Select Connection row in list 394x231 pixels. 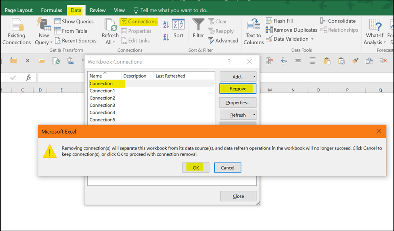coord(151,83)
